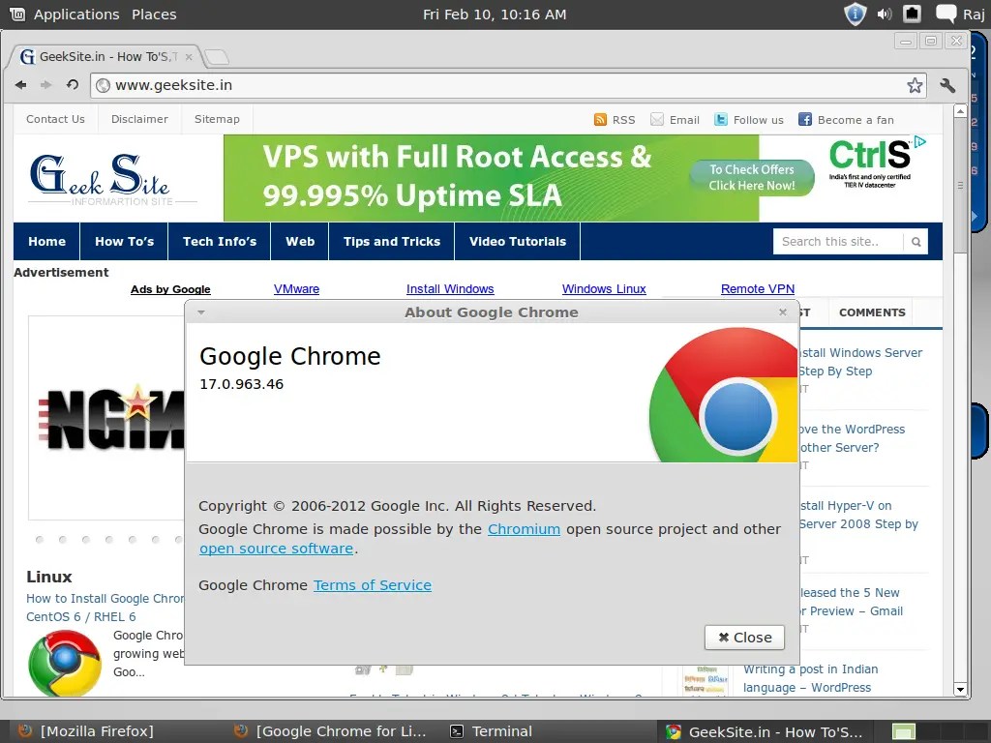Click the RSS feed icon
The image size is (991, 743).
pyautogui.click(x=600, y=119)
